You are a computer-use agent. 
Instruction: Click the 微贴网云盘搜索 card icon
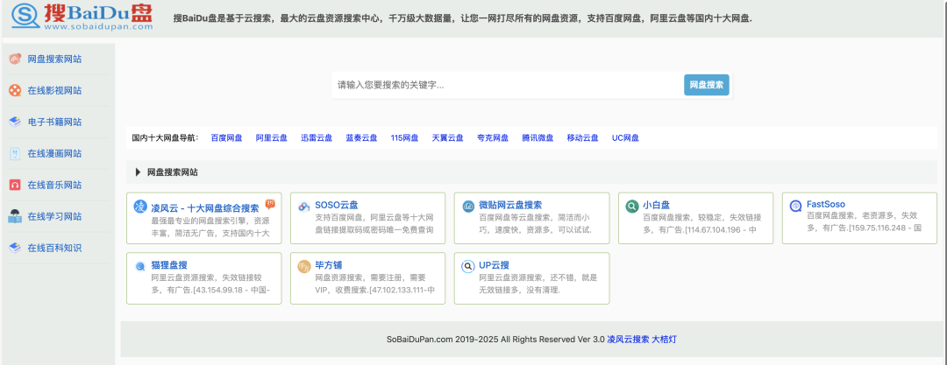click(468, 207)
